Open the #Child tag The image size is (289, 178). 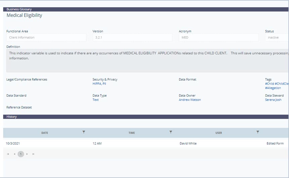tap(270, 84)
